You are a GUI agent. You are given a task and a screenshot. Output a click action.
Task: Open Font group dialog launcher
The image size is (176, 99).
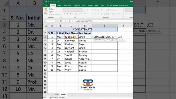pyautogui.click(x=89, y=17)
